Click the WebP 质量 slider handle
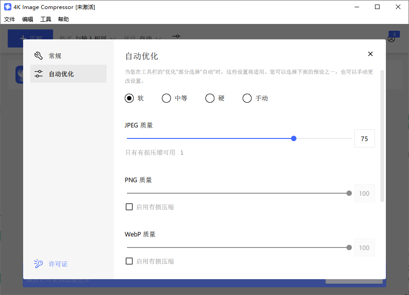409x295 pixels. pos(349,247)
